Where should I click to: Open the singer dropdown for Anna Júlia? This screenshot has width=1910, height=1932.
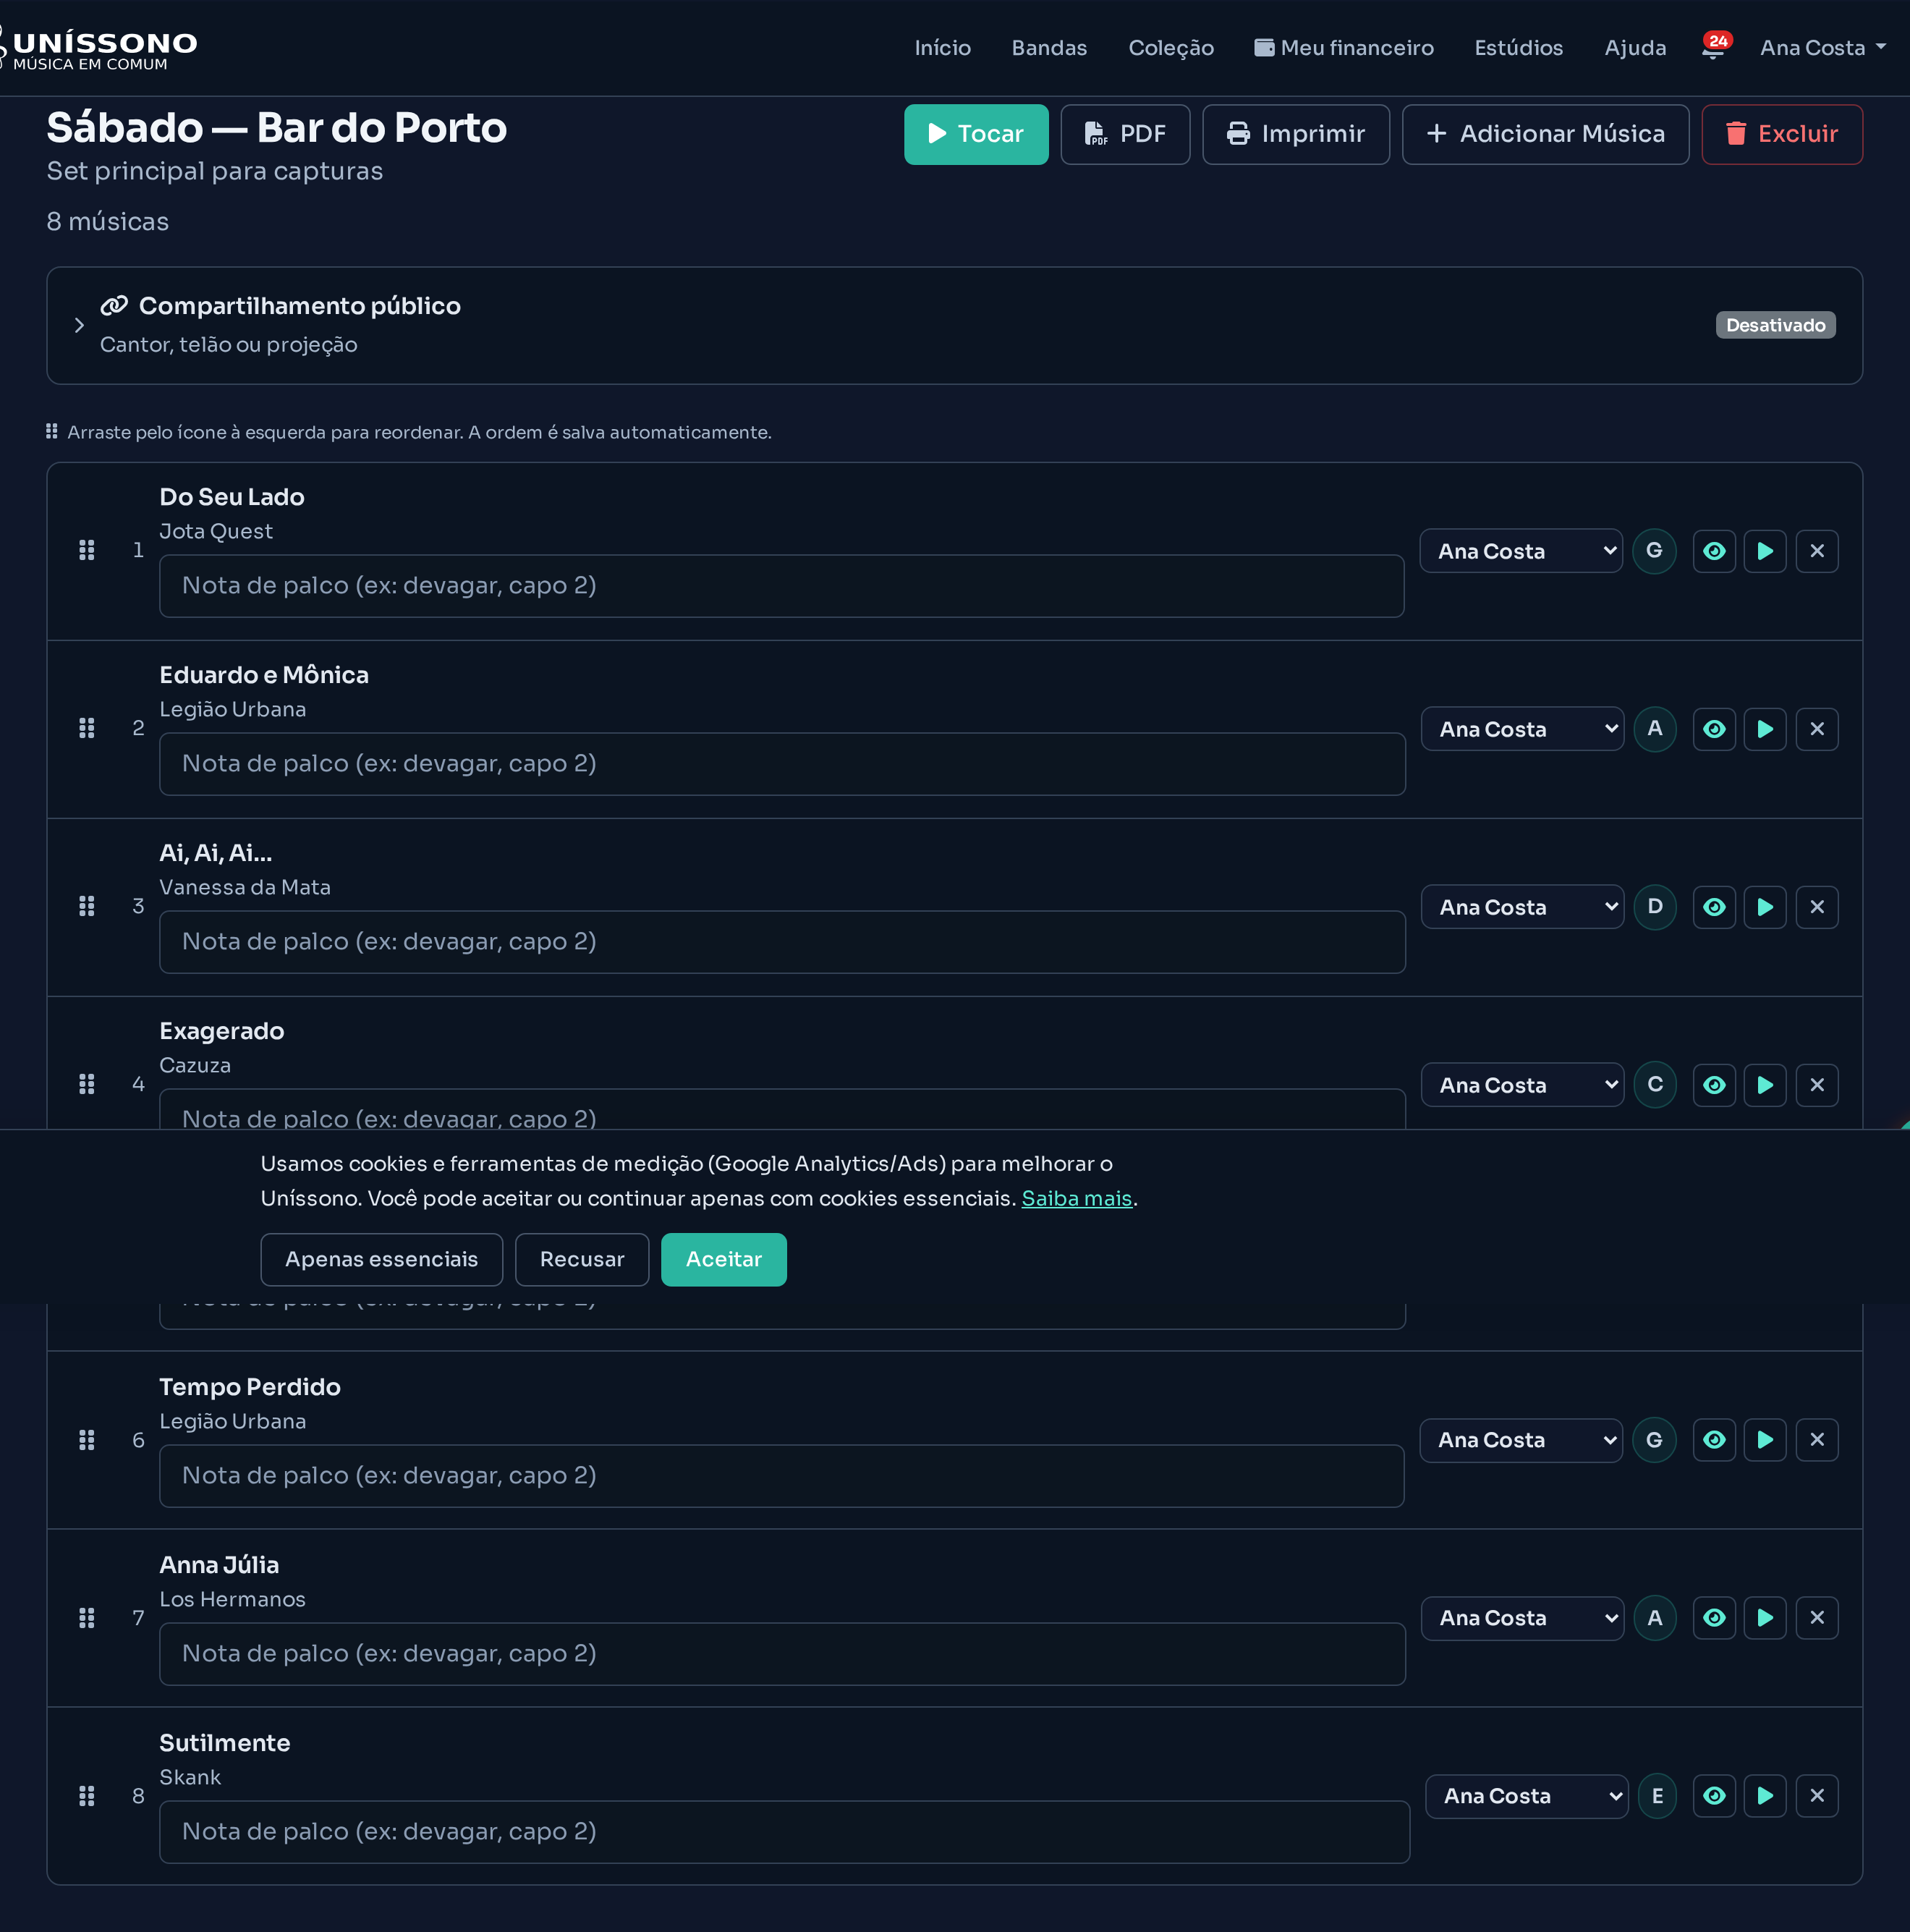[1522, 1618]
